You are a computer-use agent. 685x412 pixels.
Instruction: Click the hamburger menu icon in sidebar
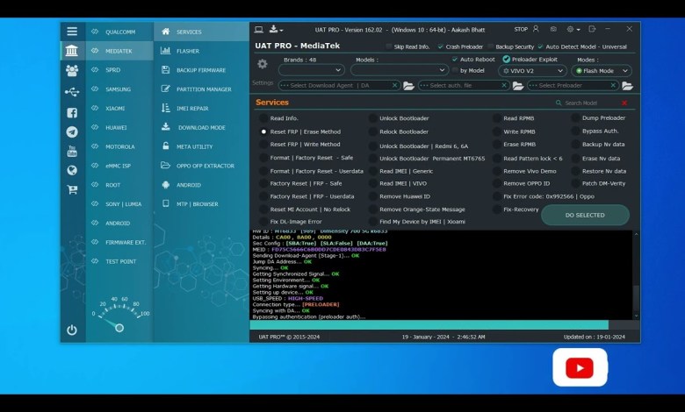[72, 32]
